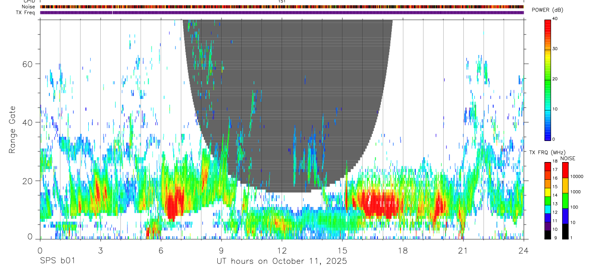
Task: Click the '24' tick on UT hours axis
Action: click(524, 249)
